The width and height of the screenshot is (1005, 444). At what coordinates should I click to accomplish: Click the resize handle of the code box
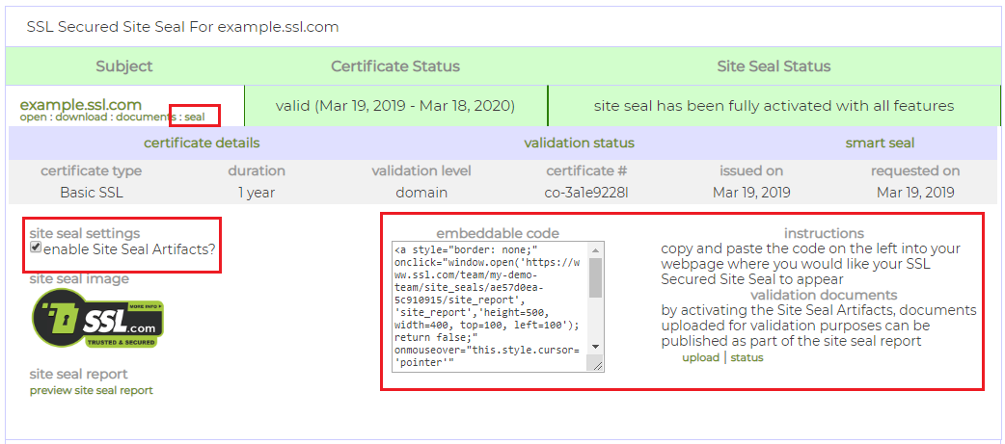pos(596,364)
